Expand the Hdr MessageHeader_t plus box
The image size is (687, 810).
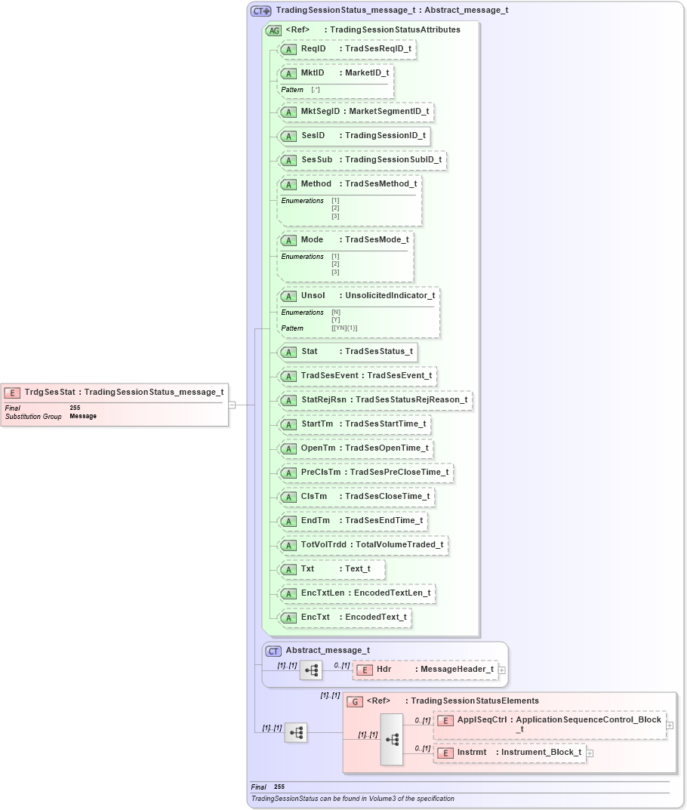[501, 669]
